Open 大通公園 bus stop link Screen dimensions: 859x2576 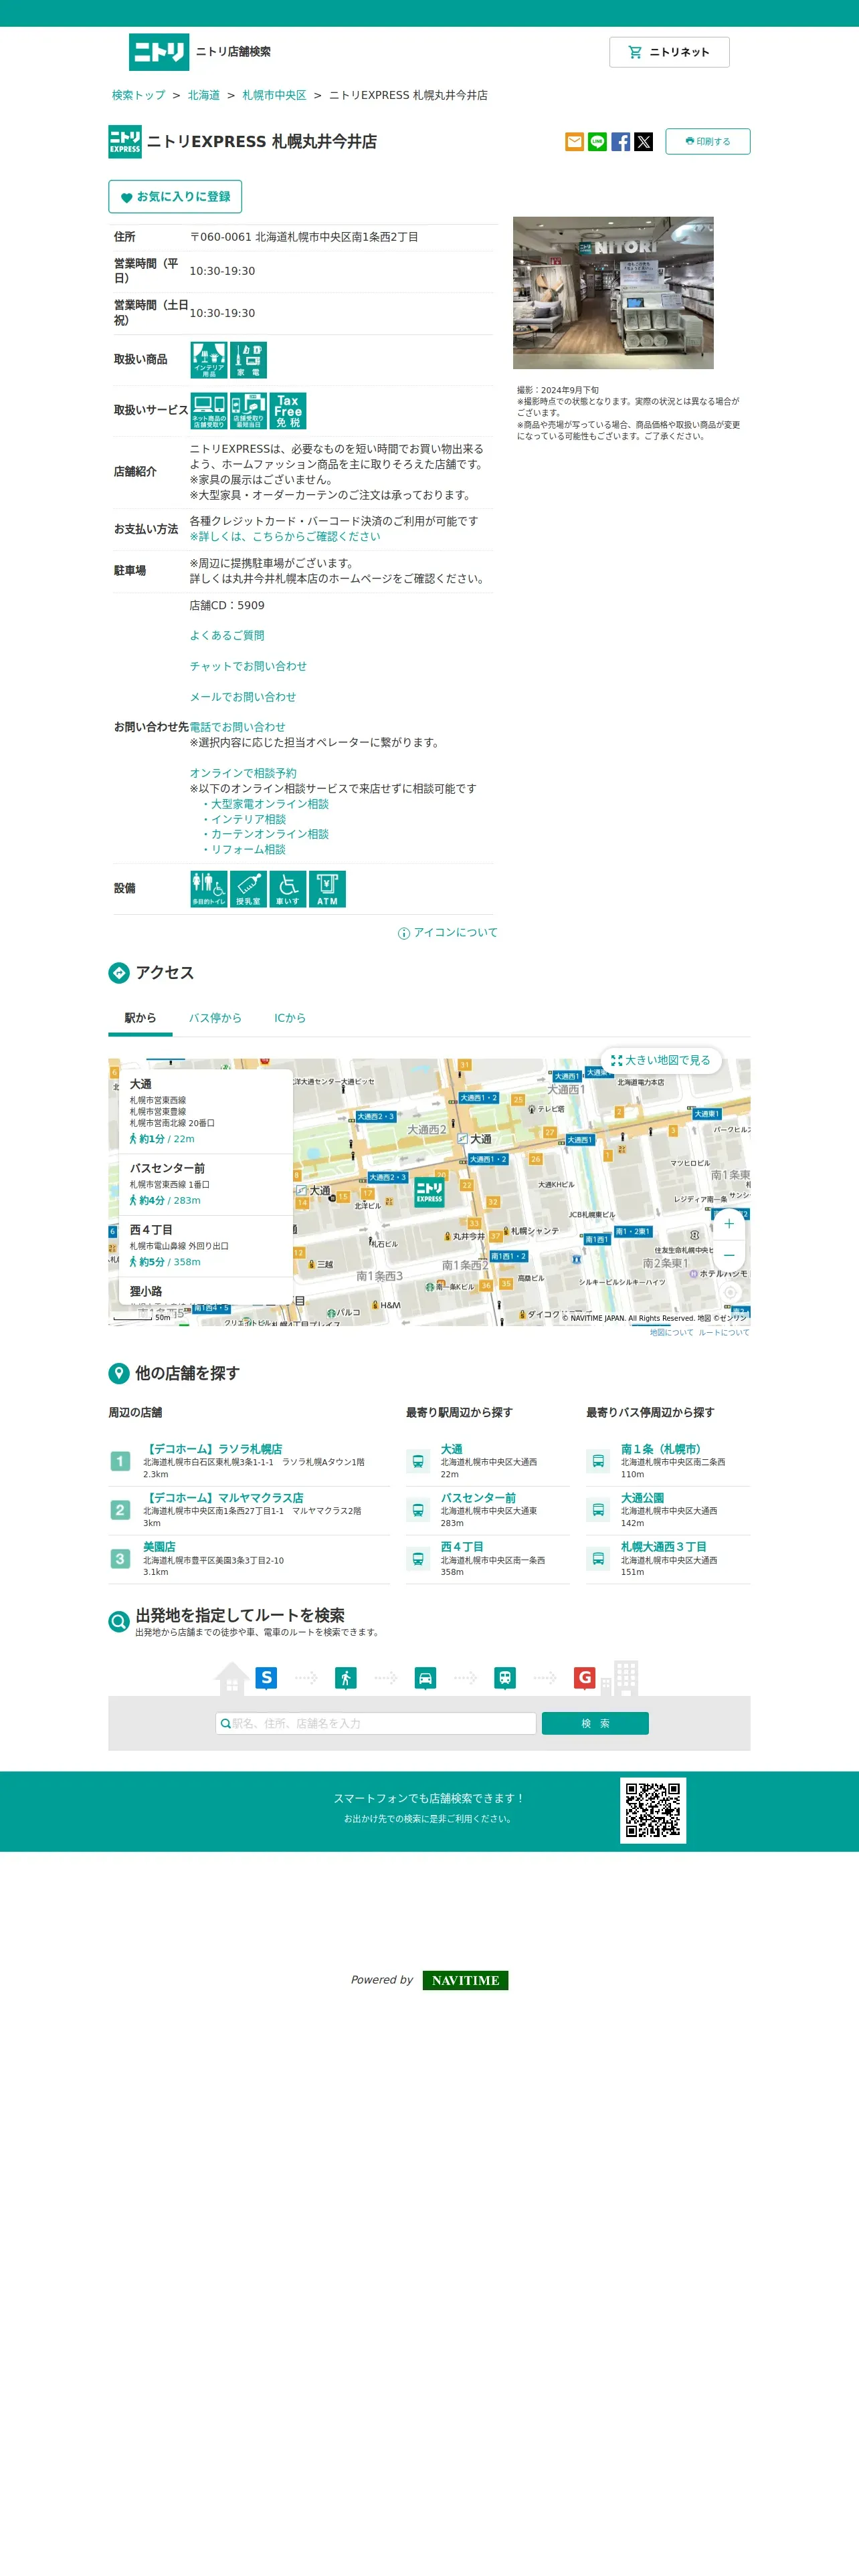pos(642,1498)
